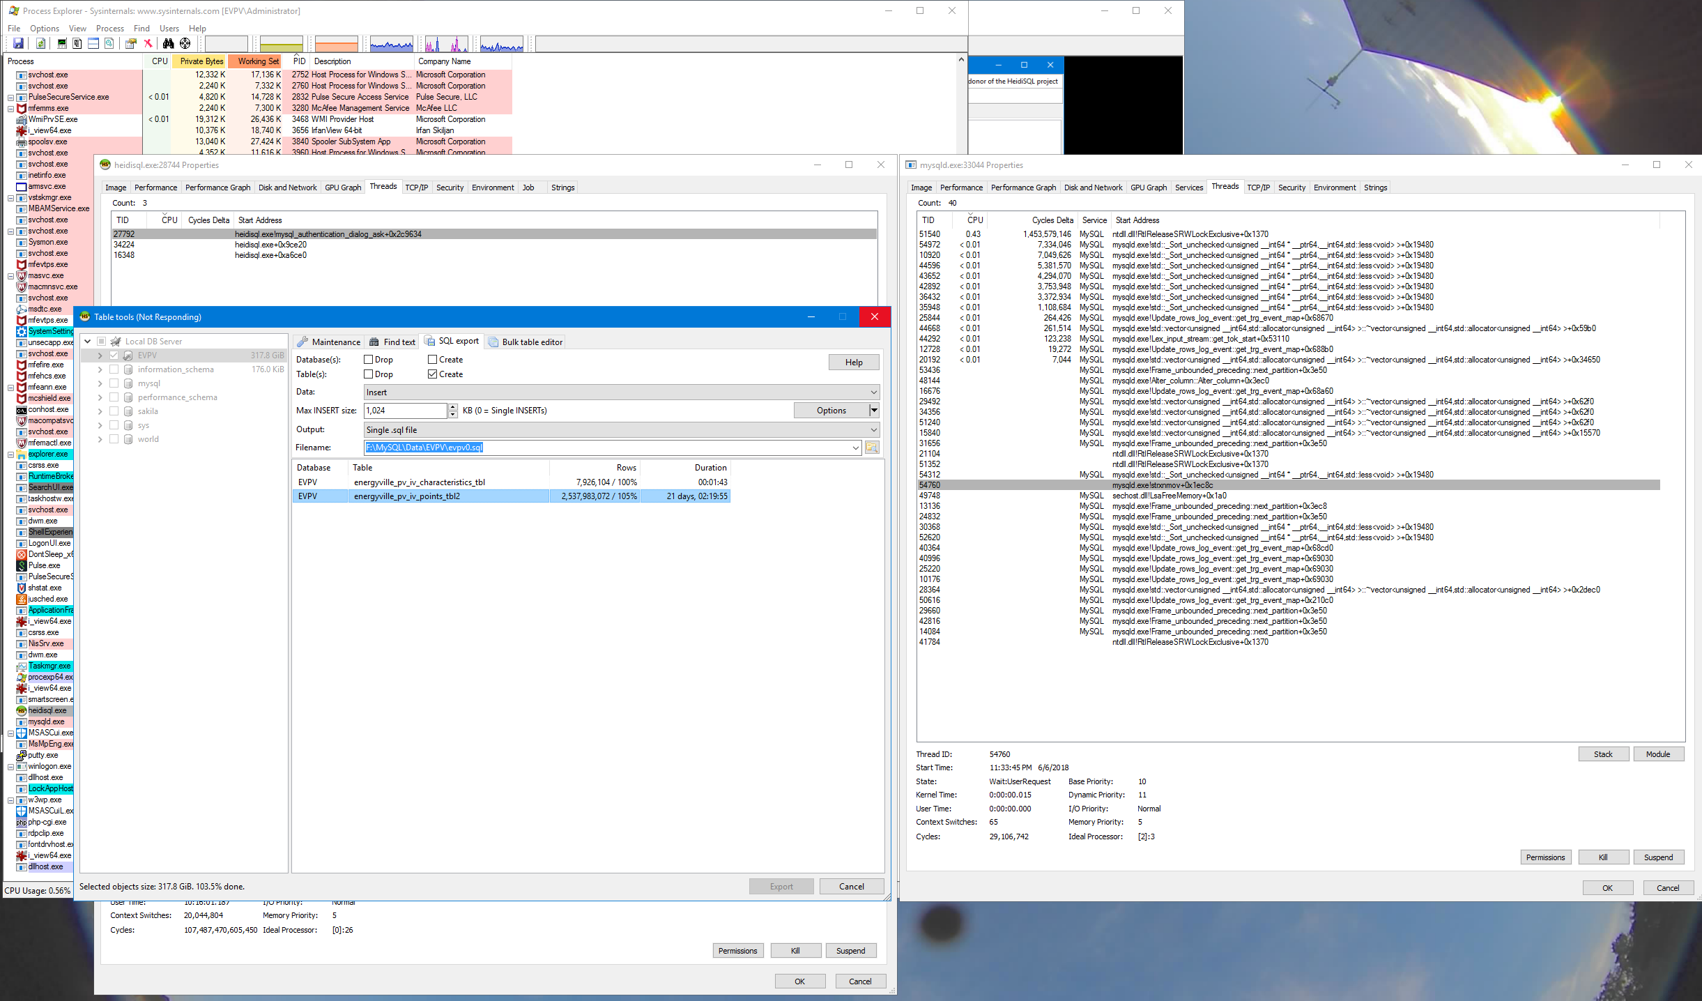Expand the world database node
Image resolution: width=1702 pixels, height=1001 pixels.
tap(100, 438)
